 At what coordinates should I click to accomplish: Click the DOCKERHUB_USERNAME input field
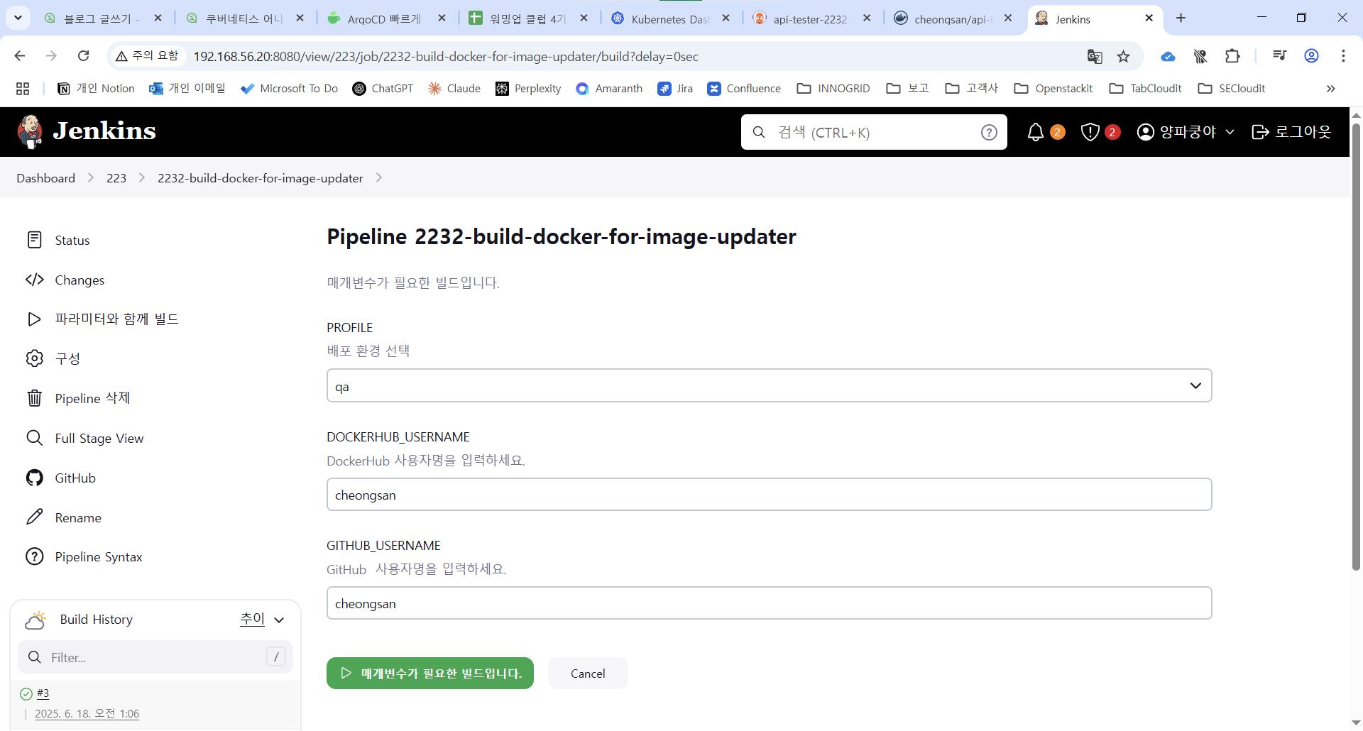pos(769,495)
